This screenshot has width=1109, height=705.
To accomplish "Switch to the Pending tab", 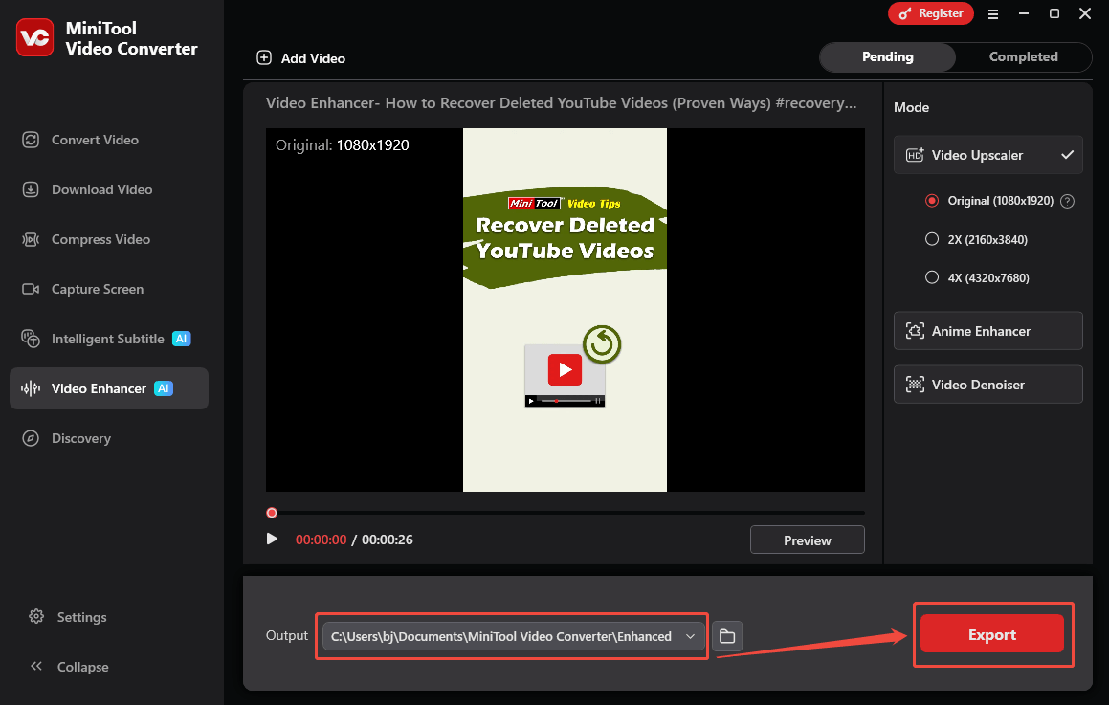I will 888,57.
